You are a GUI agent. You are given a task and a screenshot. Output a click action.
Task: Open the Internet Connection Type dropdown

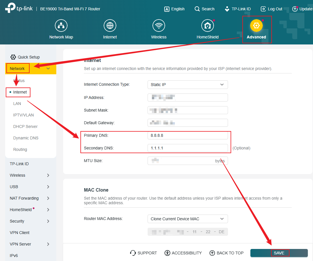click(x=188, y=85)
